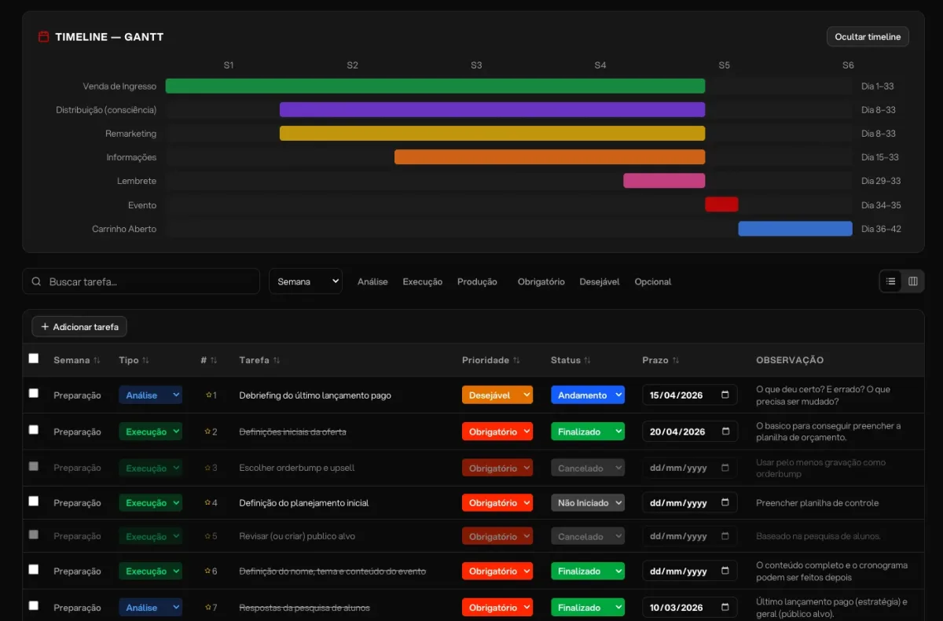This screenshot has height=621, width=943.
Task: Click sort arrows next to # header
Action: point(214,360)
